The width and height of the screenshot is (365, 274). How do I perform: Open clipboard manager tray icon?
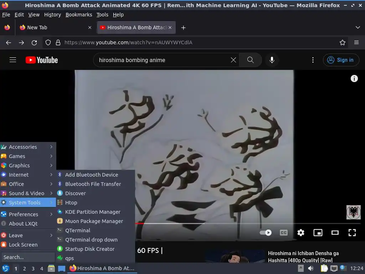click(324, 268)
